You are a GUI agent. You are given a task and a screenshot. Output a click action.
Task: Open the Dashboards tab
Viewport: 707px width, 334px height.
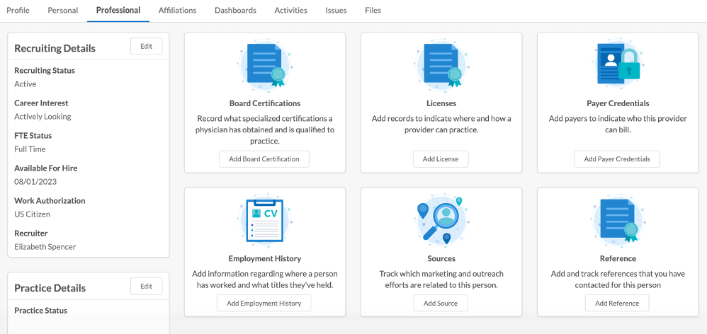[x=235, y=10]
